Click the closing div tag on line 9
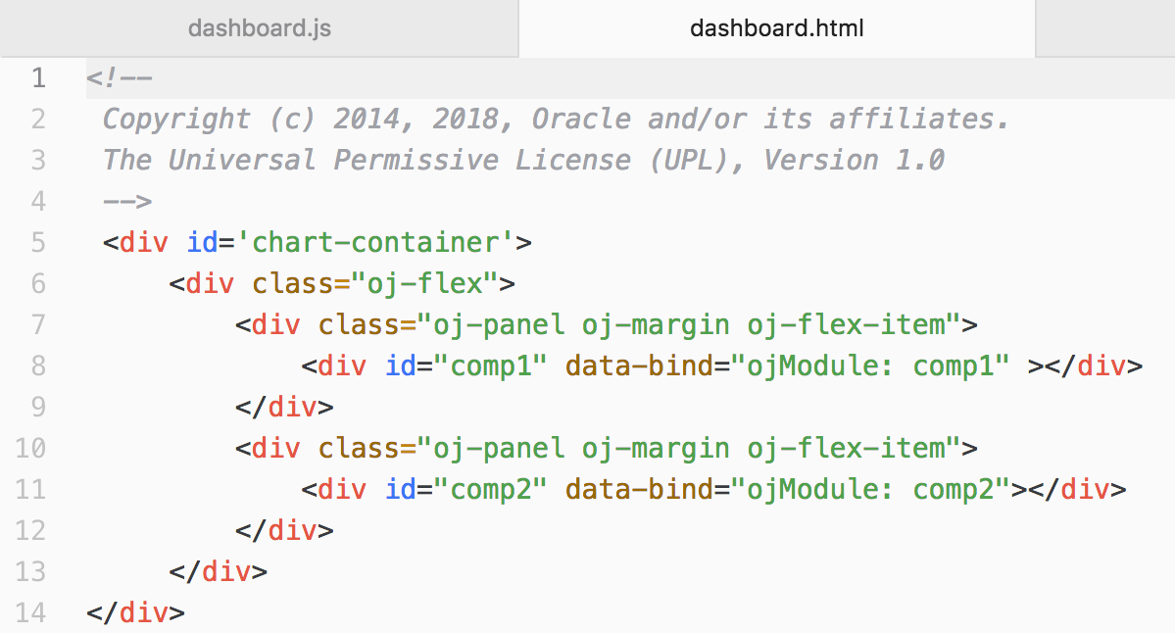The height and width of the screenshot is (633, 1175). [x=284, y=408]
